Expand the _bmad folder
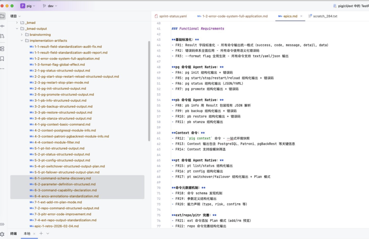This screenshot has width=369, height=239. tap(16, 23)
